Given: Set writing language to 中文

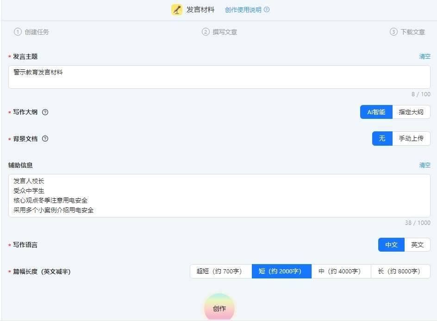Looking at the screenshot, I should 391,245.
